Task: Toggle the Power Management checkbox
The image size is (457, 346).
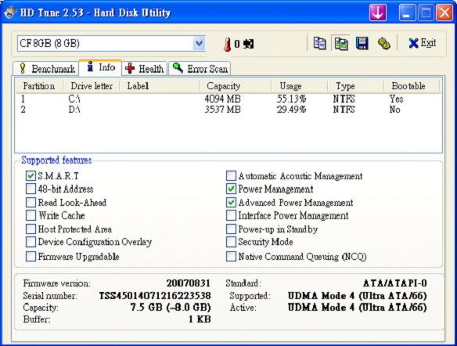Action: 231,189
